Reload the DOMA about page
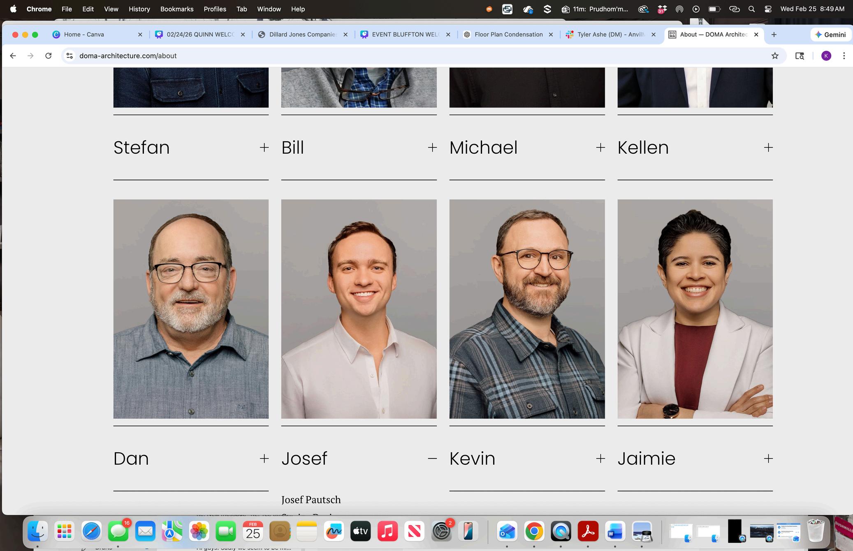The width and height of the screenshot is (853, 551). (x=49, y=56)
